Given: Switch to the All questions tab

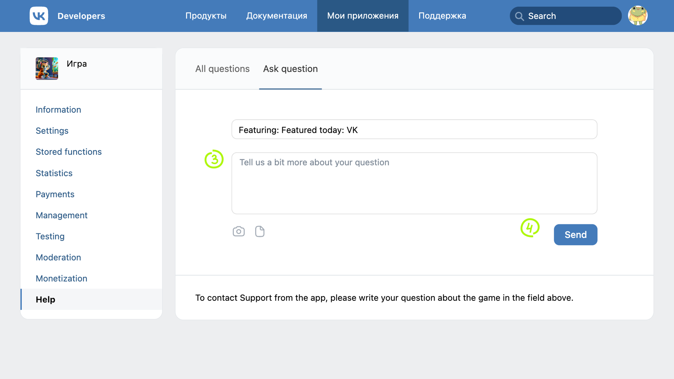Looking at the screenshot, I should click(223, 69).
